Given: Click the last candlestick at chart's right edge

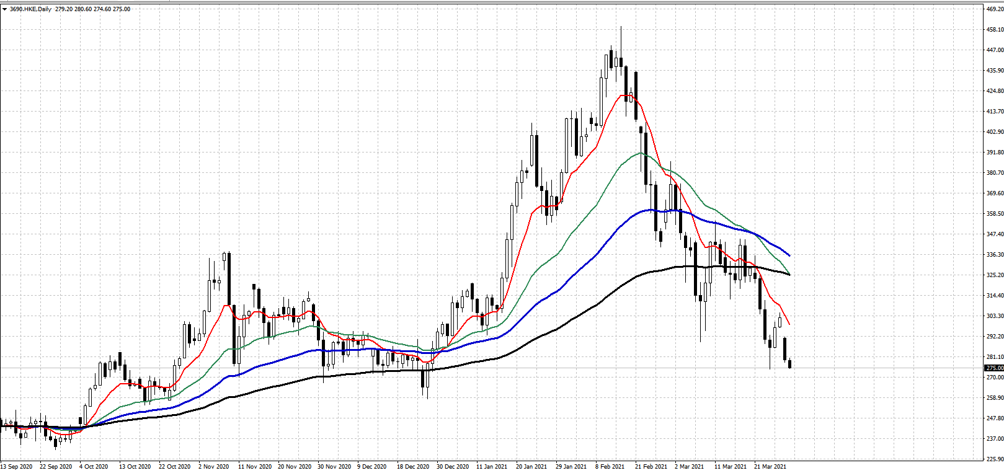Looking at the screenshot, I should tap(789, 365).
